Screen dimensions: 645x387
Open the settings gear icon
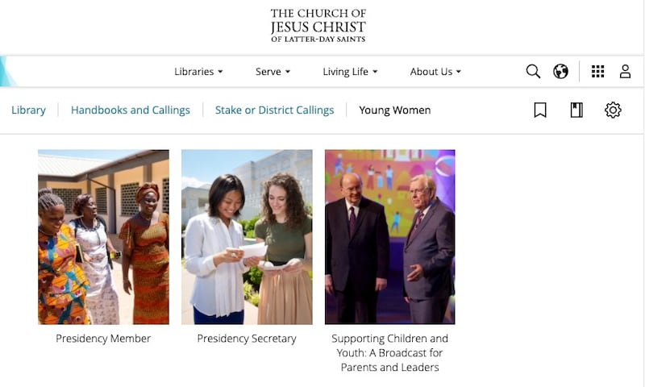coord(613,110)
